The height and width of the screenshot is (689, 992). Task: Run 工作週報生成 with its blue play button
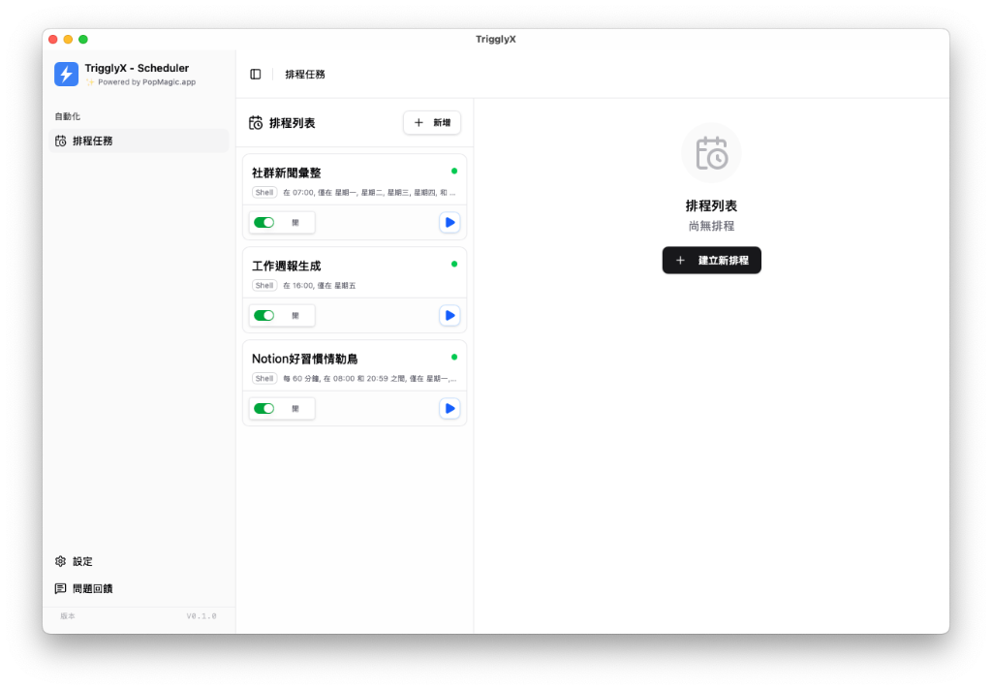pyautogui.click(x=449, y=315)
